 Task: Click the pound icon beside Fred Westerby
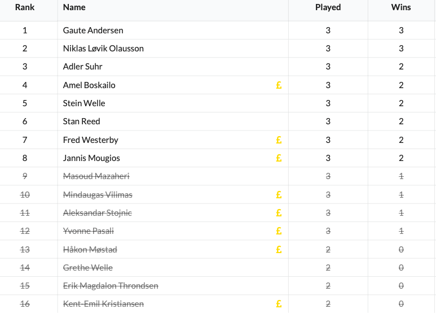[279, 140]
